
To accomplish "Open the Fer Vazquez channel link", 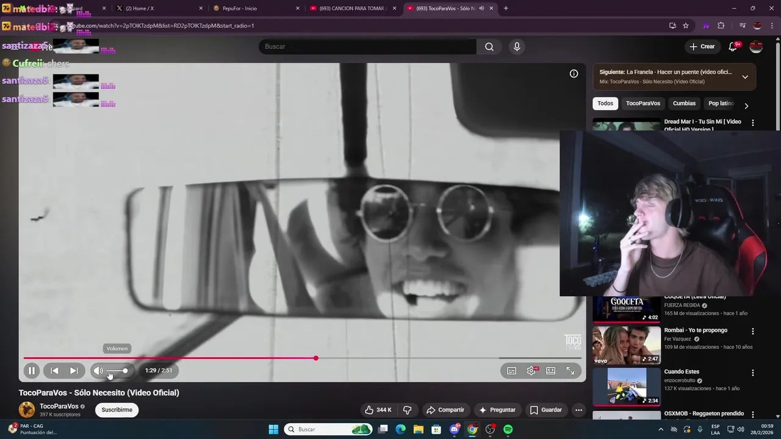I will 678,339.
